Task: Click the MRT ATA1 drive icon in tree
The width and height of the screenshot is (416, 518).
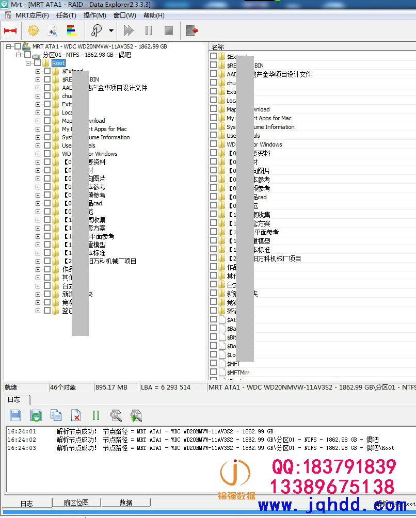Action: [26, 46]
